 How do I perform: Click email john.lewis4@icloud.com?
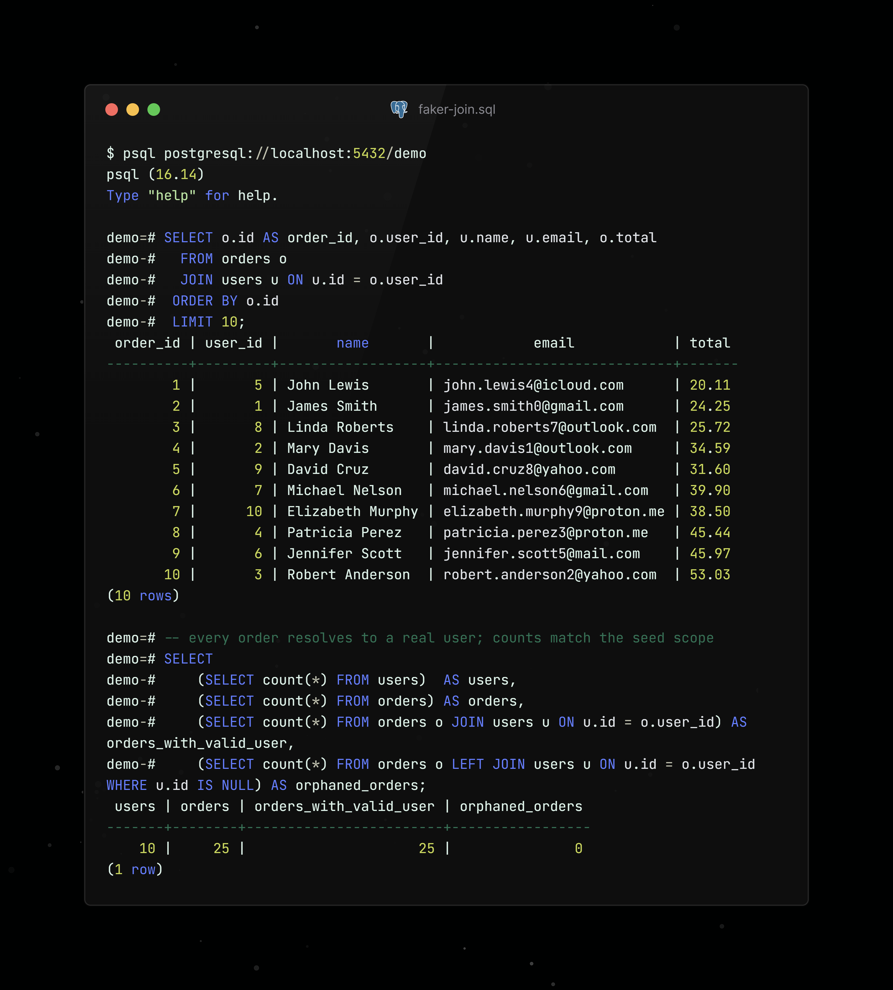coord(533,385)
